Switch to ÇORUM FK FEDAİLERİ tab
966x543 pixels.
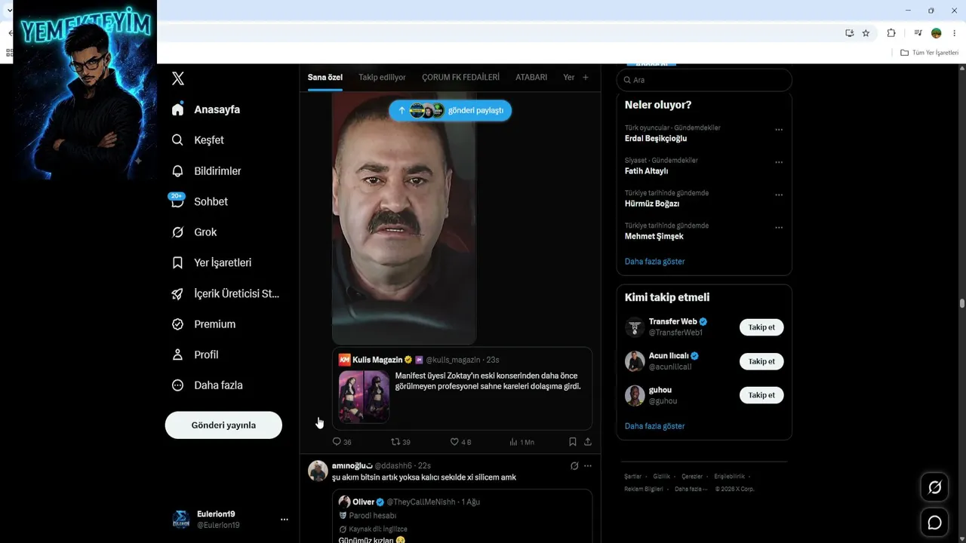(x=460, y=77)
